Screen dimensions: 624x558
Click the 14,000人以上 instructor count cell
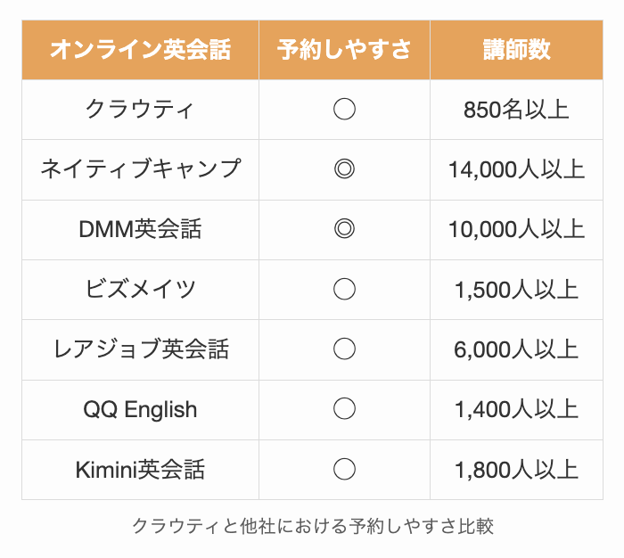coord(516,168)
